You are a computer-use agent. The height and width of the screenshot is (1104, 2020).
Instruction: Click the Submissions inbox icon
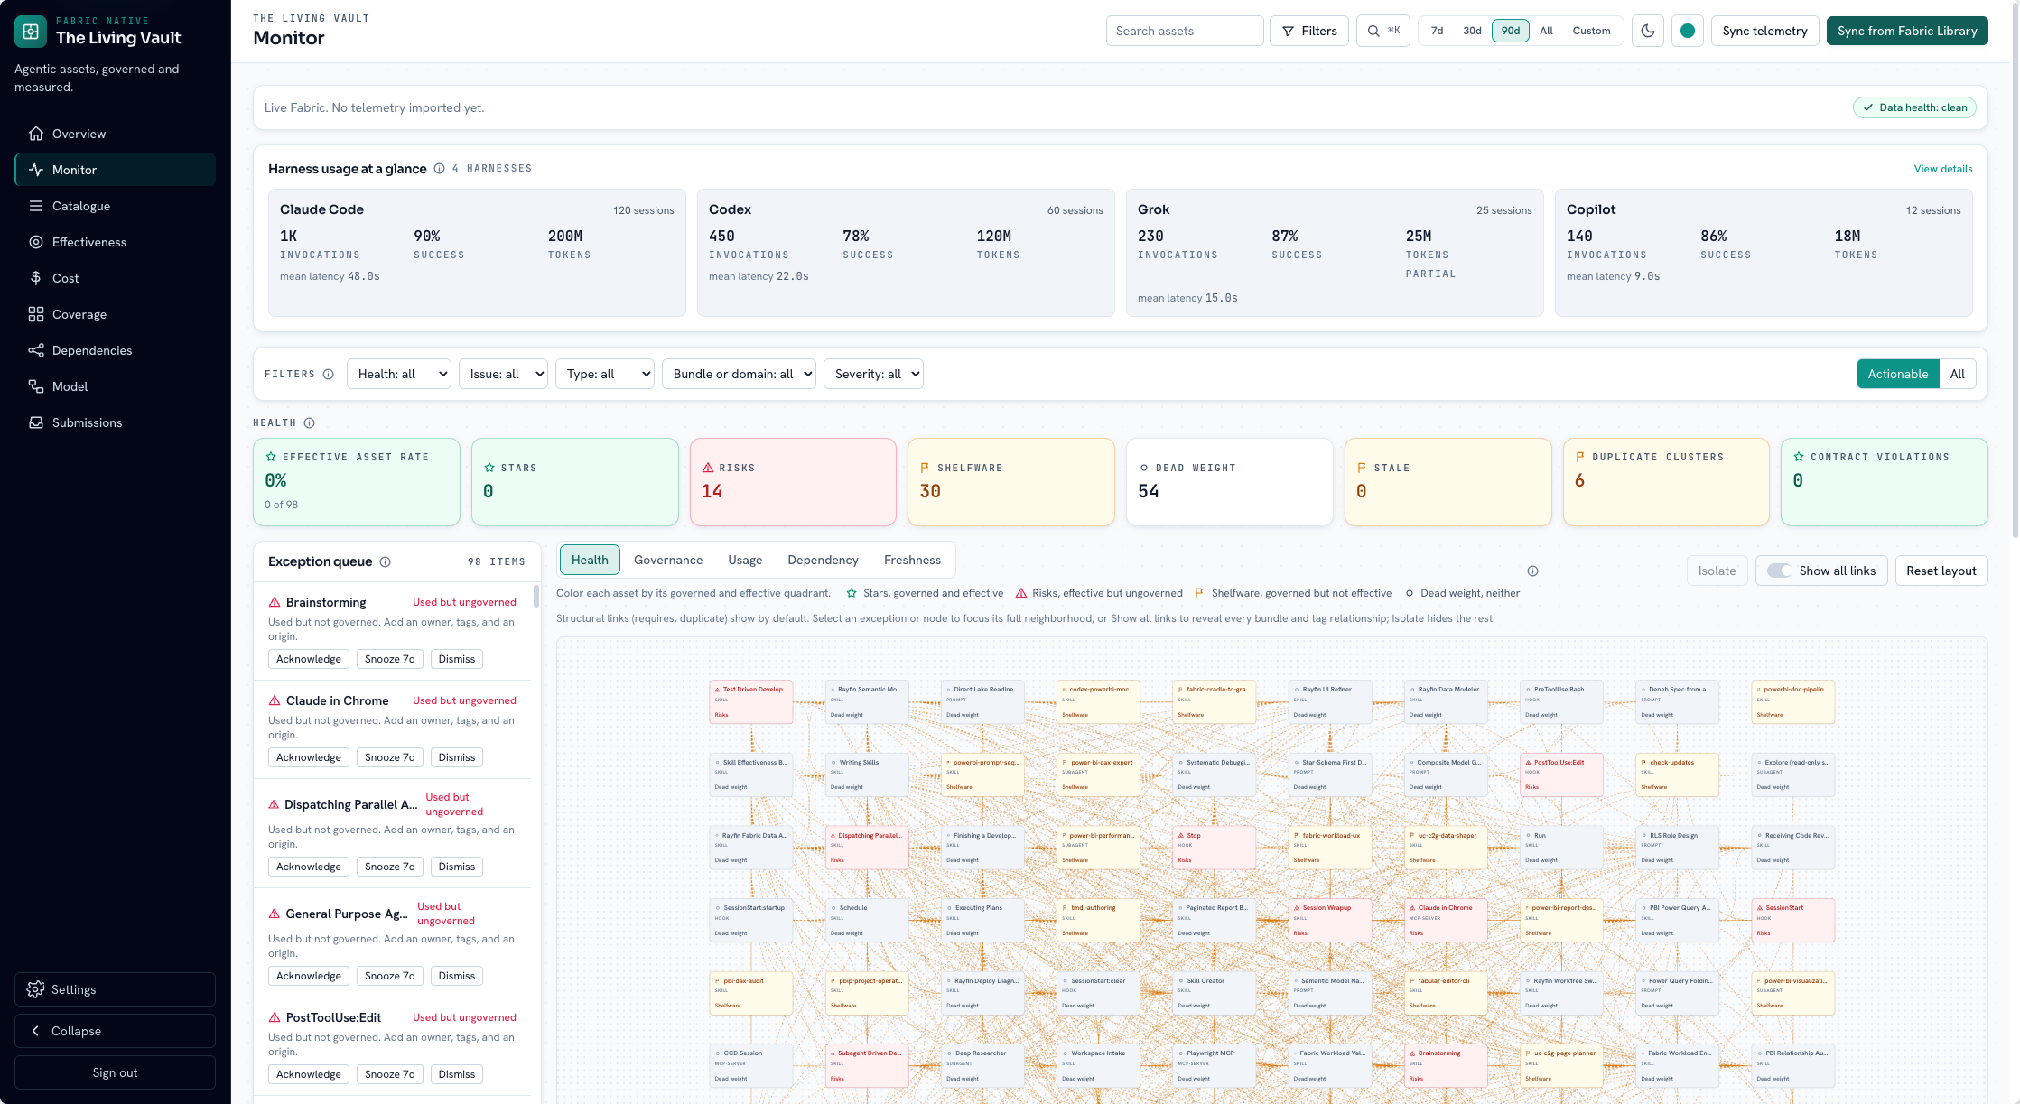click(36, 422)
